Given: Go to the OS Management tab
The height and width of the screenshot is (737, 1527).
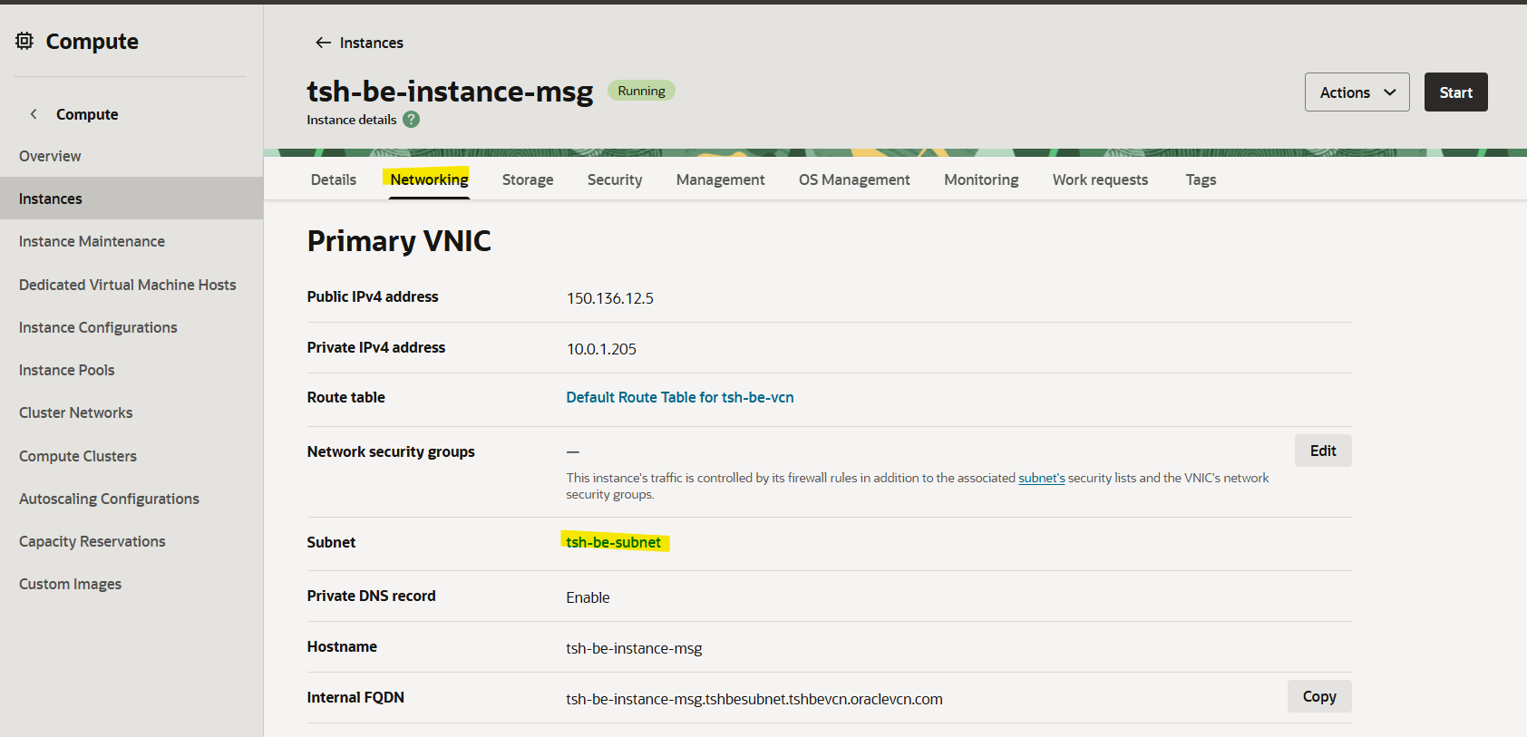Looking at the screenshot, I should point(853,179).
